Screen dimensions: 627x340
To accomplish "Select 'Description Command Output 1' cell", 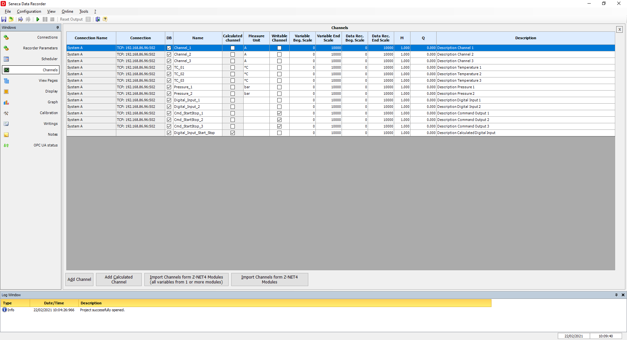I will tap(526, 113).
